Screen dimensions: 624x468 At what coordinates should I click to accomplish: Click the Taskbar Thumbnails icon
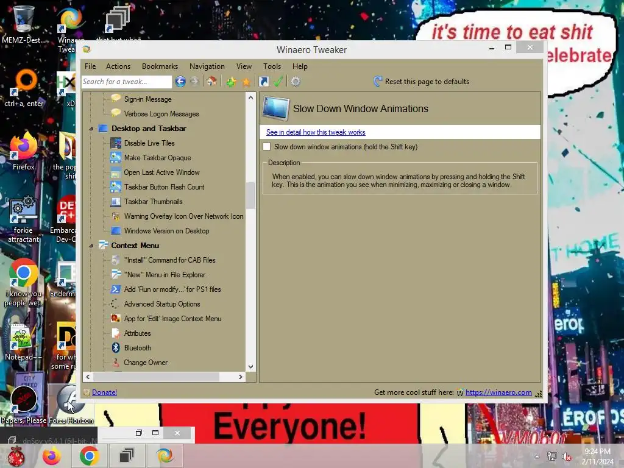tap(115, 201)
